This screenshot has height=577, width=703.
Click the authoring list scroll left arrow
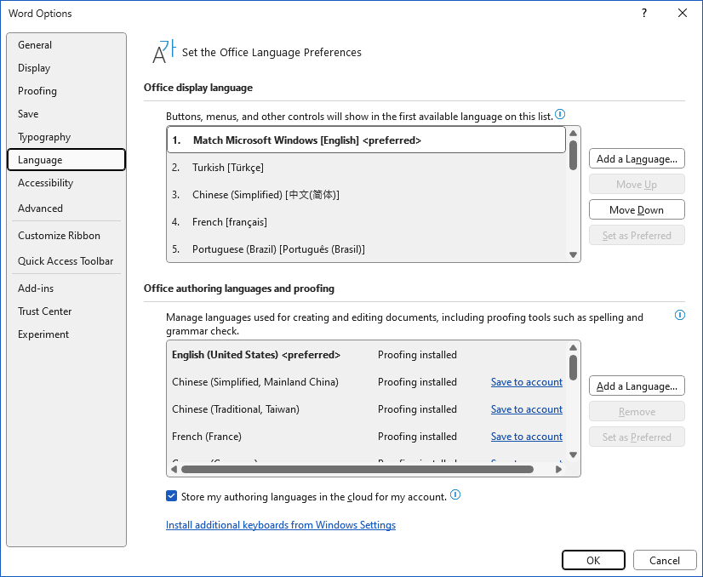(x=174, y=470)
